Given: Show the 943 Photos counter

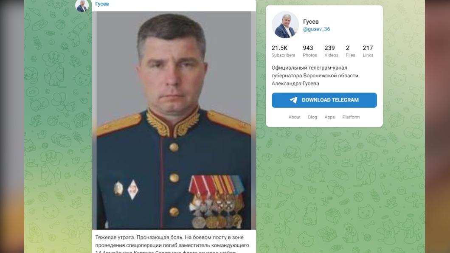Looking at the screenshot, I should click(x=309, y=51).
